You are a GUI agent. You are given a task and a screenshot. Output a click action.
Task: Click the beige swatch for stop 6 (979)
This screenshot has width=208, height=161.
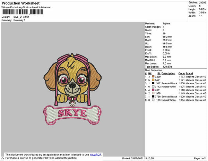(153, 93)
